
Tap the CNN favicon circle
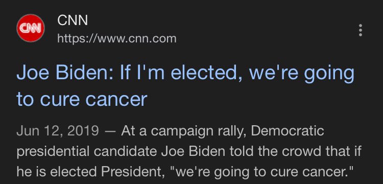tap(31, 28)
